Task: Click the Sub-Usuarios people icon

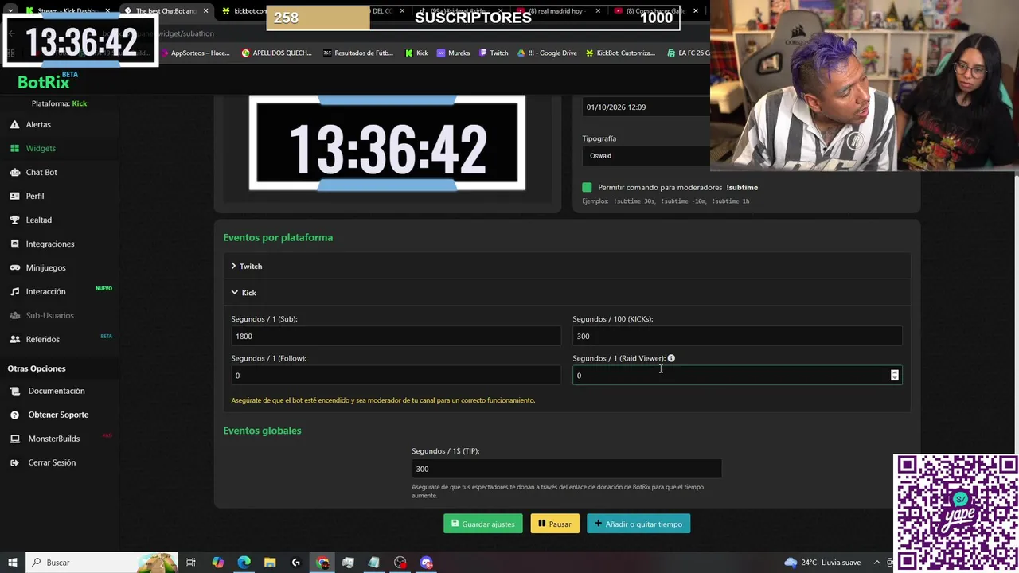Action: [x=14, y=315]
